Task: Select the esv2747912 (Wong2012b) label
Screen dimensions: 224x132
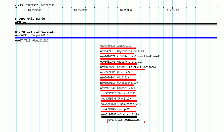Action: pos(32,40)
